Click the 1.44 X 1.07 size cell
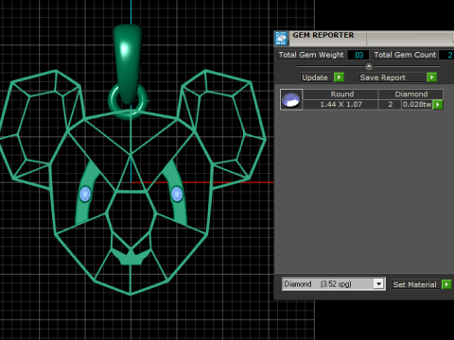 pyautogui.click(x=340, y=105)
